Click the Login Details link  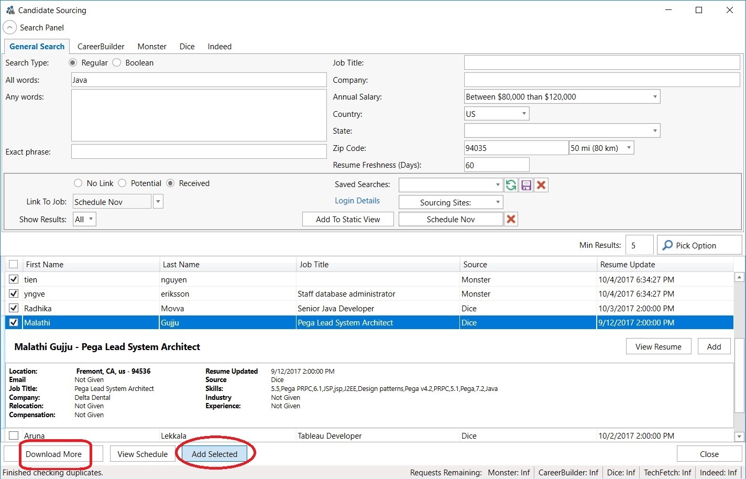pyautogui.click(x=357, y=201)
